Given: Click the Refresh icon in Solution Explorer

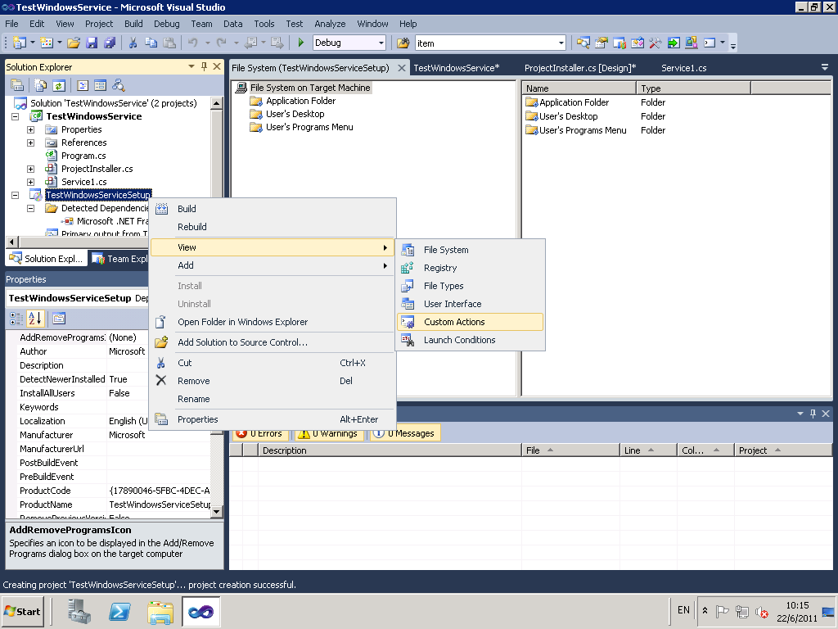Looking at the screenshot, I should (59, 85).
